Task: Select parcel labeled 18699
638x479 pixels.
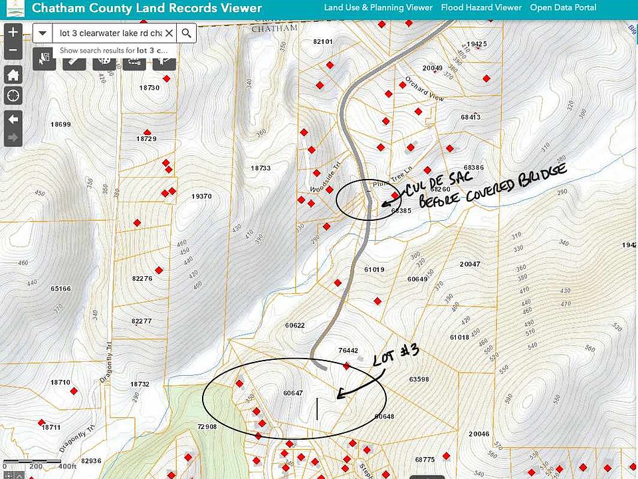Action: pos(60,124)
